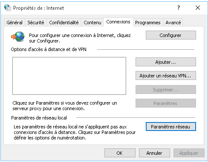Open the Sécurité tab
Image resolution: width=208 pixels, height=162 pixels.
(36, 23)
